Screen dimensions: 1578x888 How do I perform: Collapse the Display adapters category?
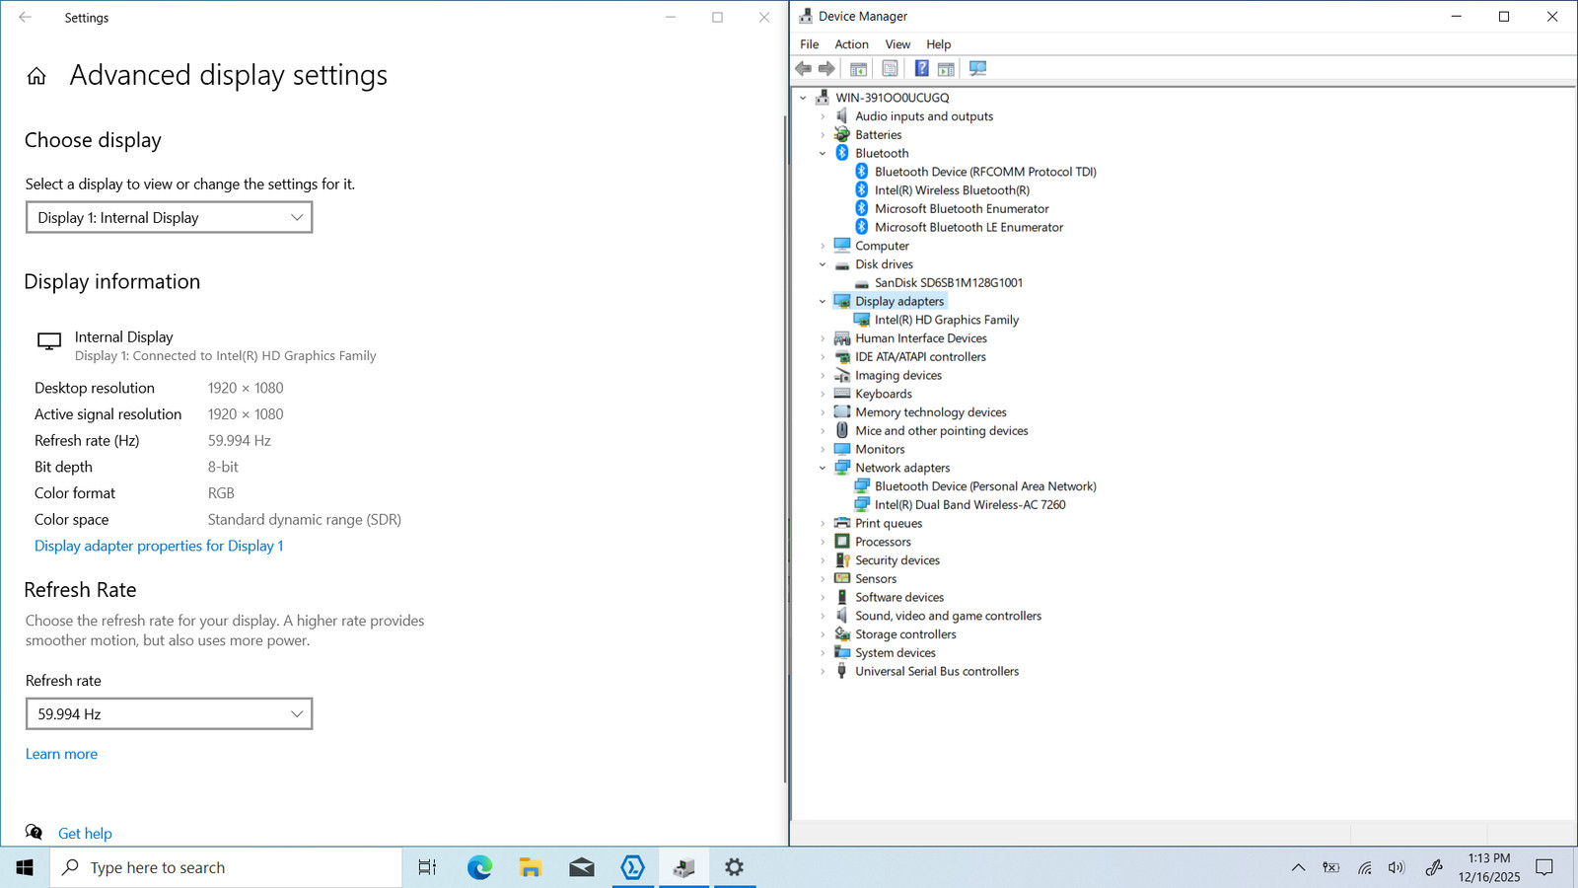823,301
